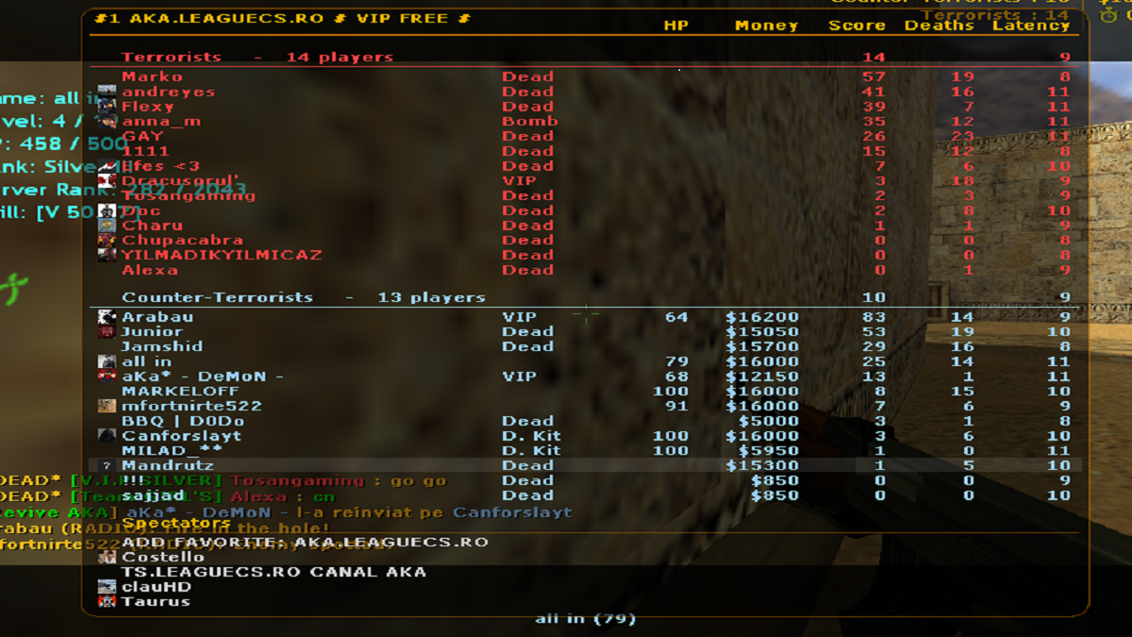The image size is (1132, 637).
Task: Select the "Bomb" status for anna_m
Action: [x=530, y=122]
